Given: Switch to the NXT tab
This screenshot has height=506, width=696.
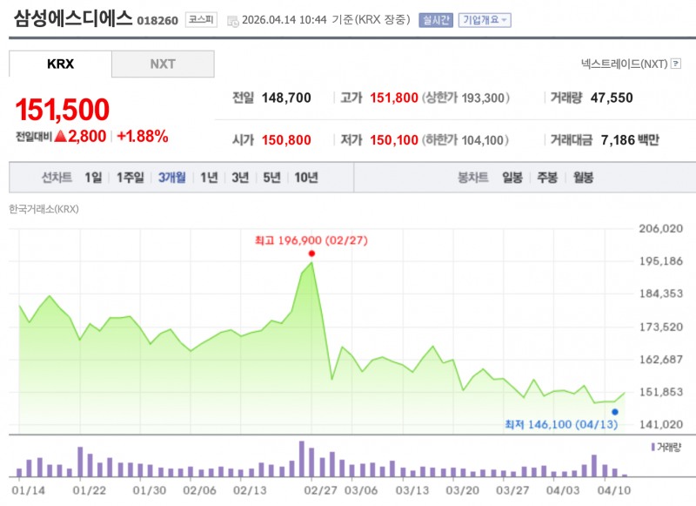Looking at the screenshot, I should pos(162,64).
